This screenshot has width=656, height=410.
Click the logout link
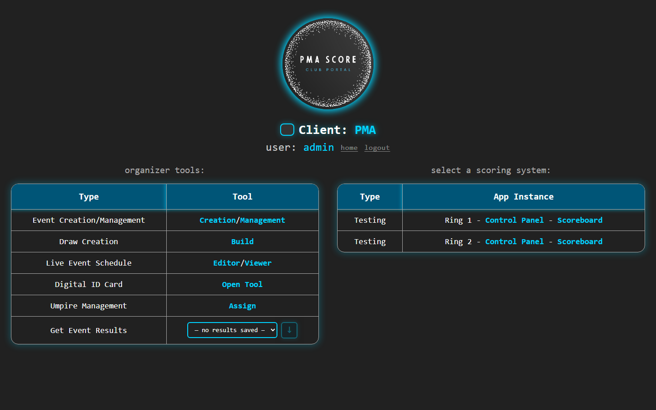[x=377, y=148]
